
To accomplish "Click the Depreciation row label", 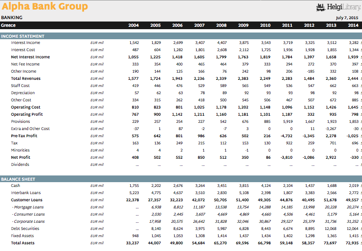I will [x=22, y=93].
